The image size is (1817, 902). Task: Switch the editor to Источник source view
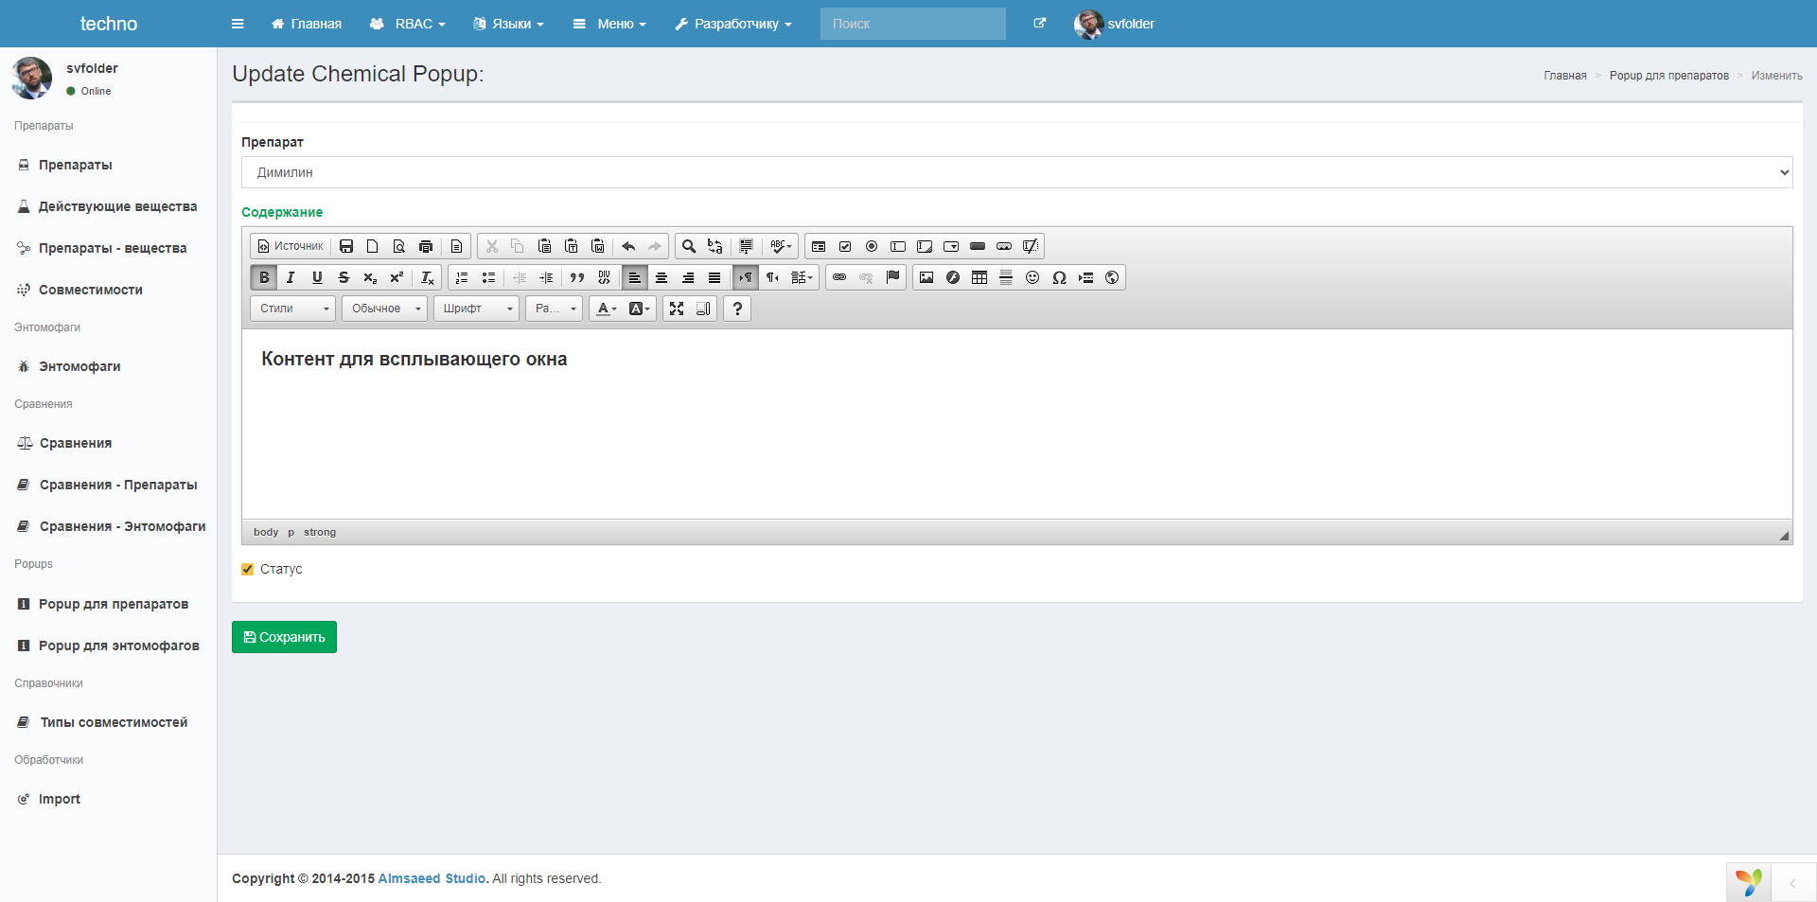click(291, 246)
